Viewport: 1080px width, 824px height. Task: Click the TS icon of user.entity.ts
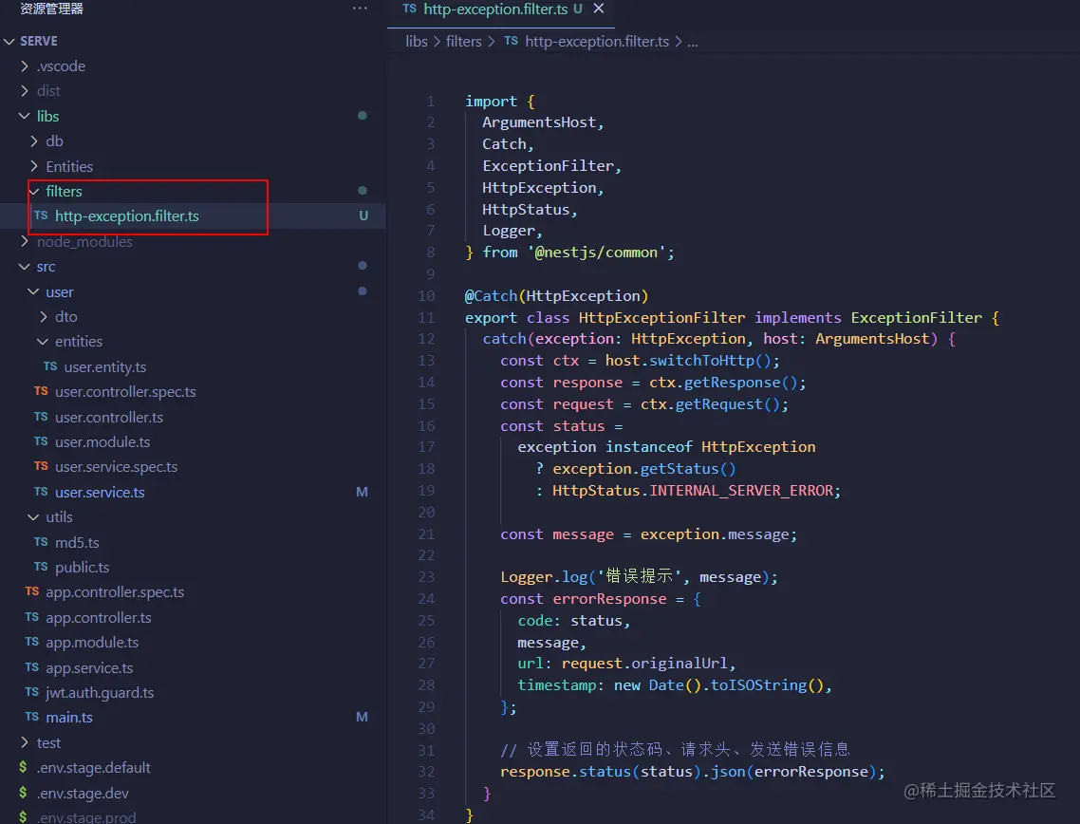coord(50,365)
